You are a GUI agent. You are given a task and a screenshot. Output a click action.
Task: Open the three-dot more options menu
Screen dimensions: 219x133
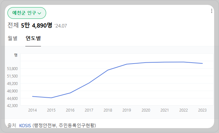coord(212,11)
